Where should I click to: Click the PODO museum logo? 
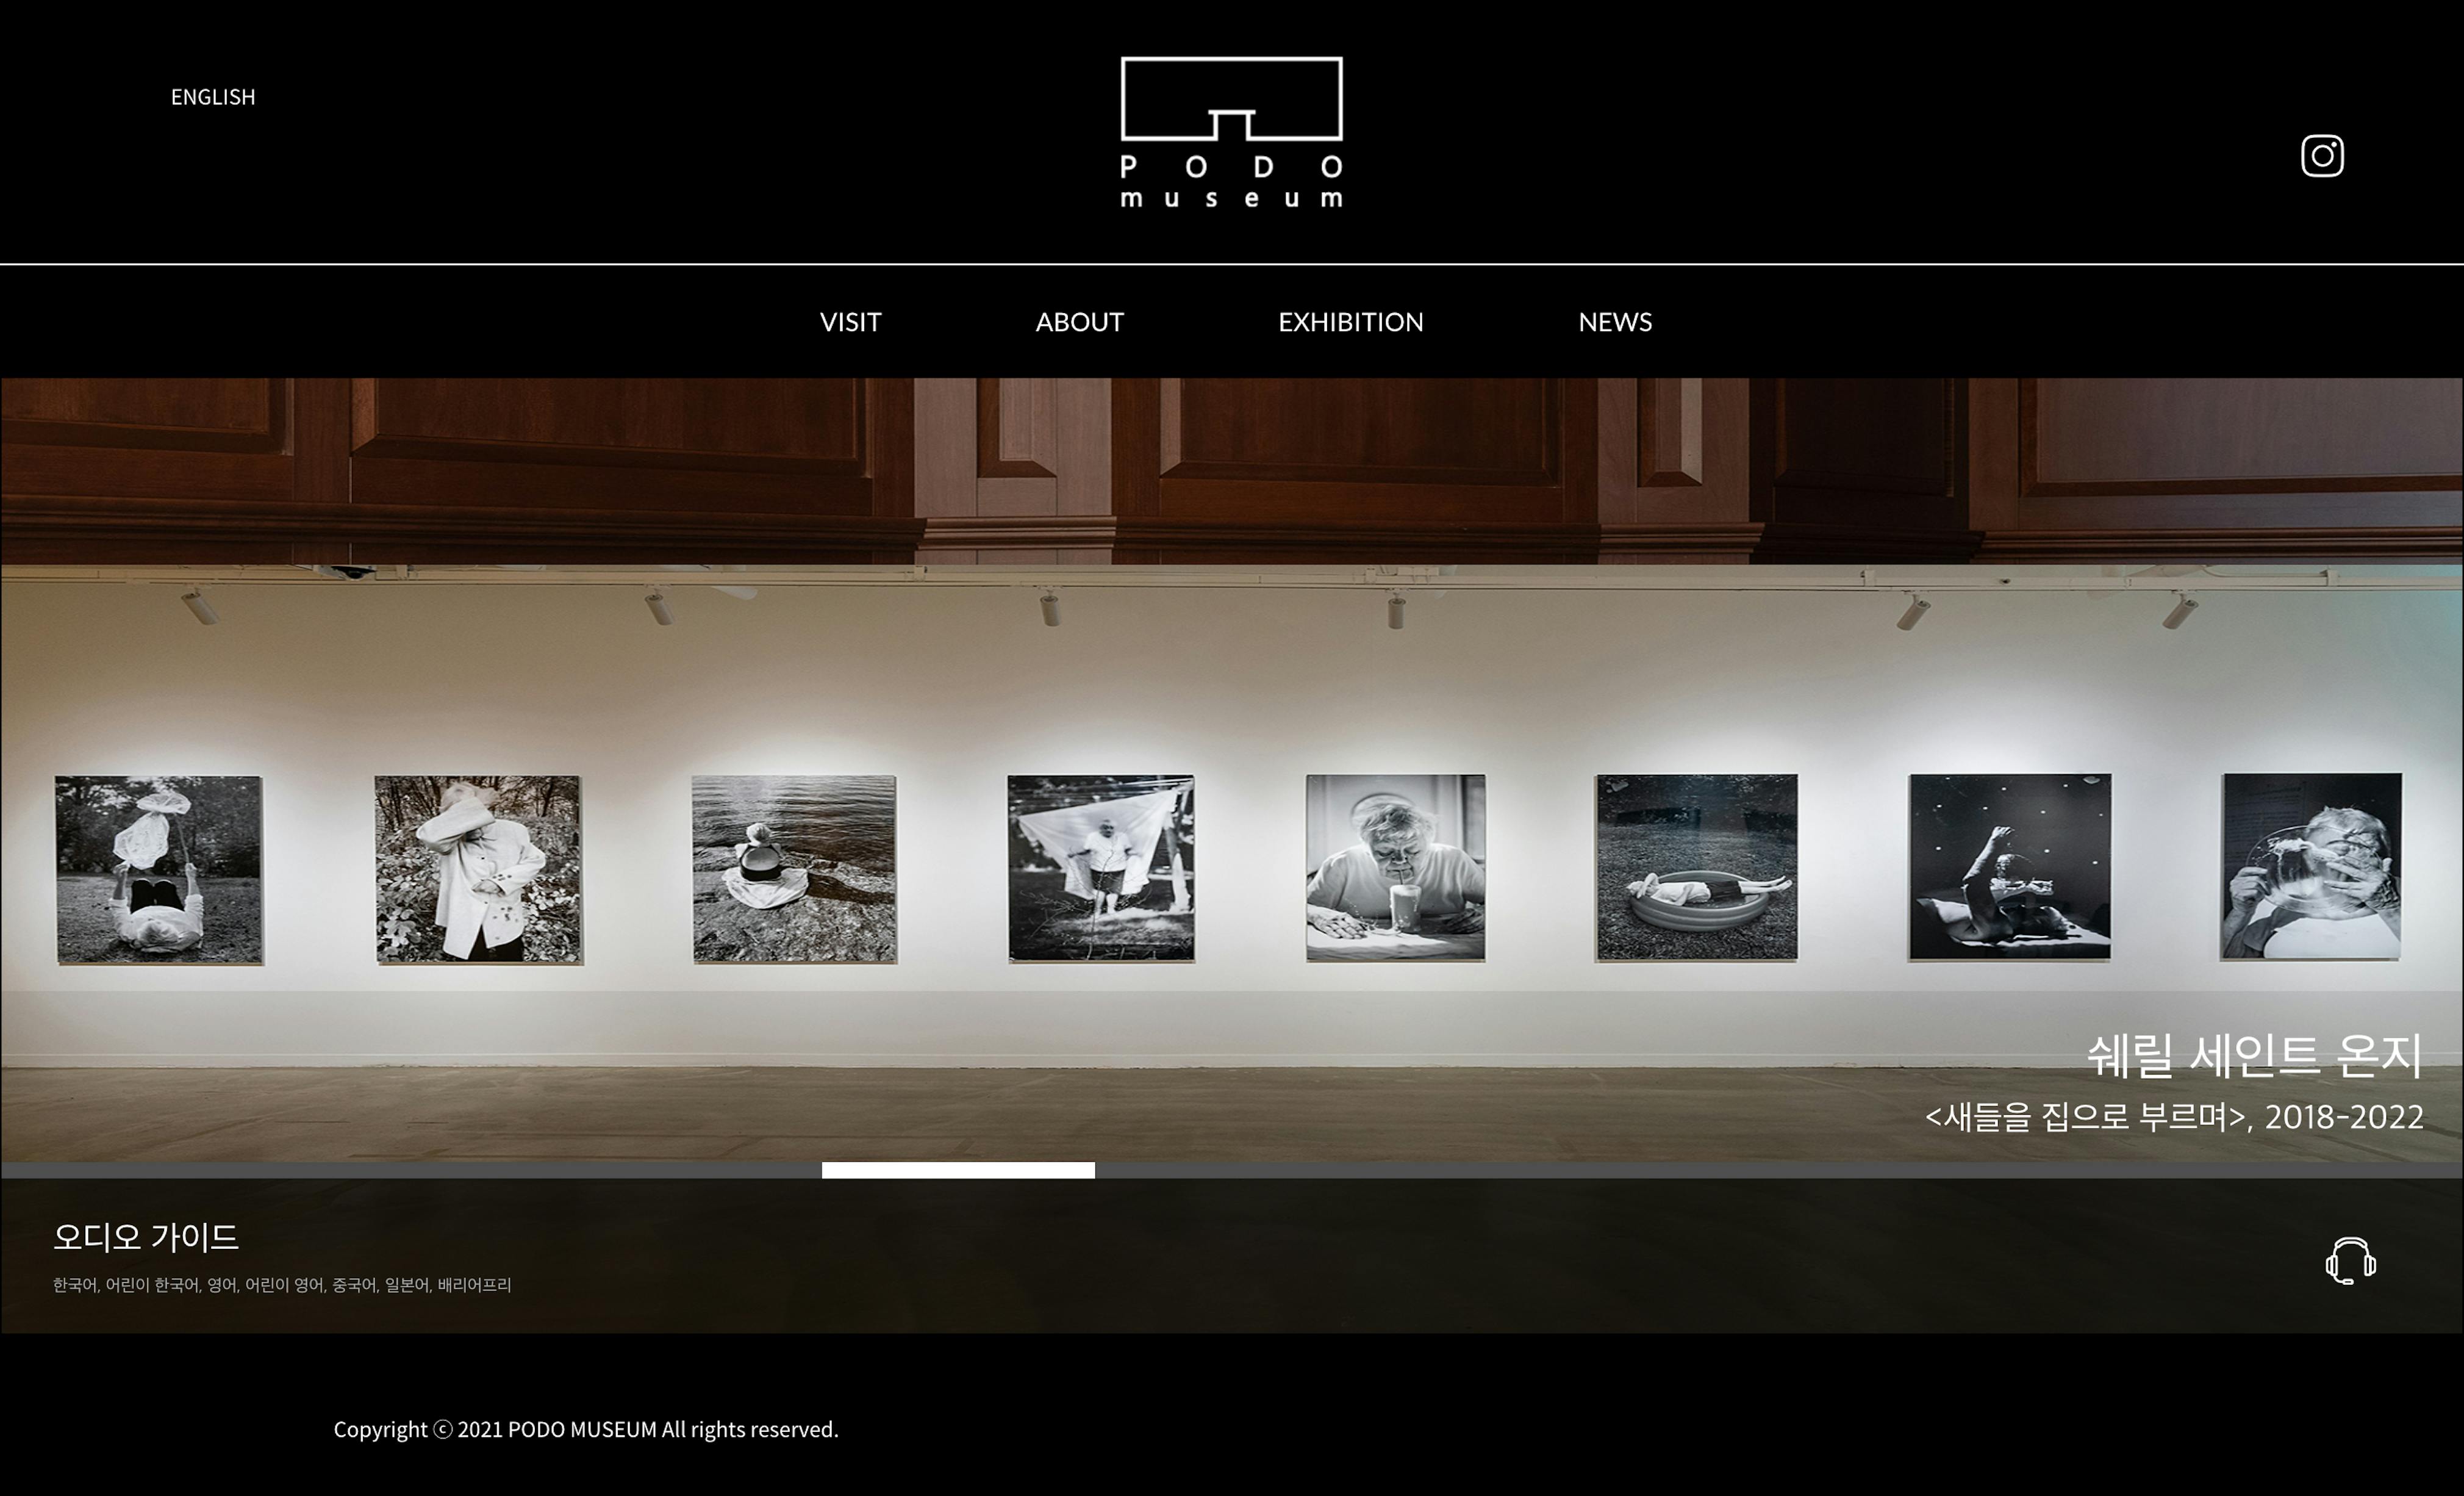point(1231,132)
